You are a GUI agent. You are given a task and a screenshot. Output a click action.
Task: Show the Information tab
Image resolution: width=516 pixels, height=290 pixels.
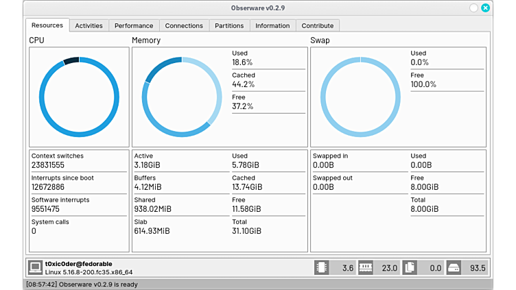point(272,25)
